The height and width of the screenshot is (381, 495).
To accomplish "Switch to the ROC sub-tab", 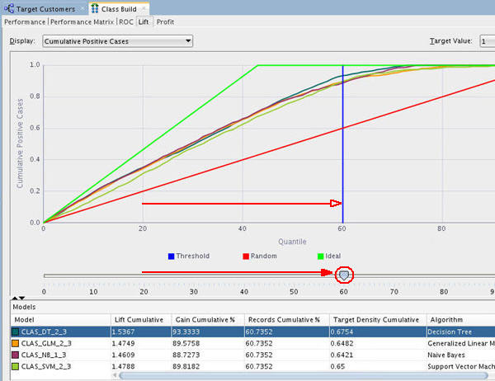I will tap(126, 22).
